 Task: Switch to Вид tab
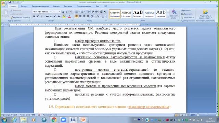(97, 6)
